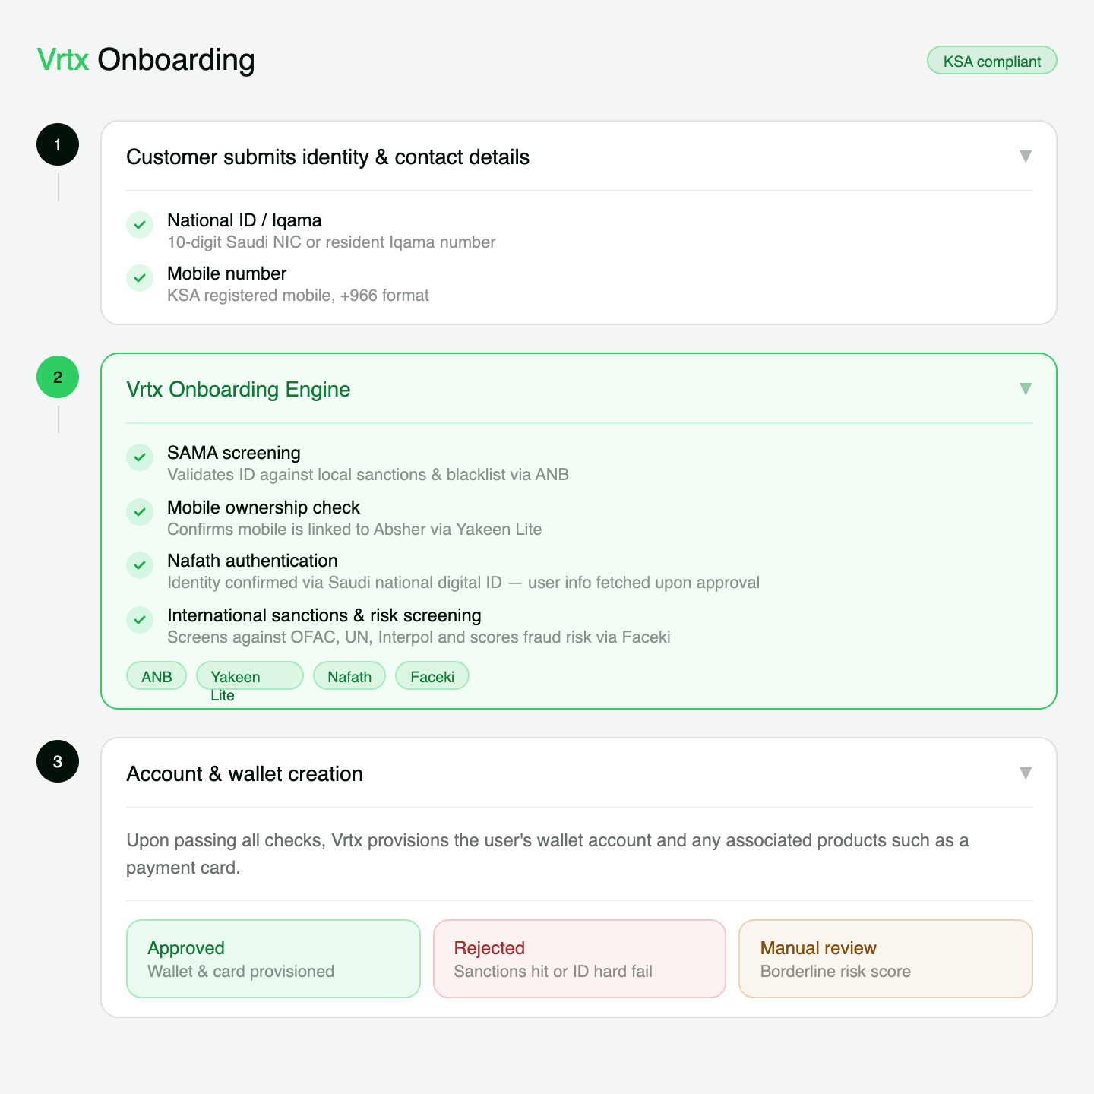
Task: Select the Faceki provider tag
Action: [x=432, y=675]
